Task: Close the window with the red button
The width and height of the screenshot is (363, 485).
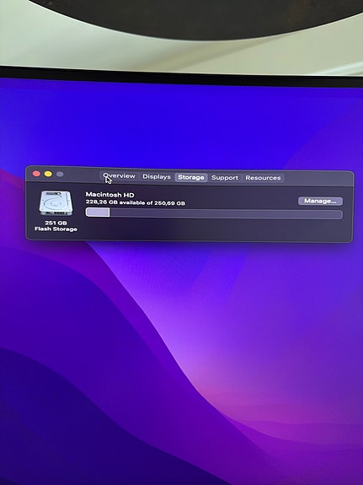Action: pyautogui.click(x=36, y=174)
